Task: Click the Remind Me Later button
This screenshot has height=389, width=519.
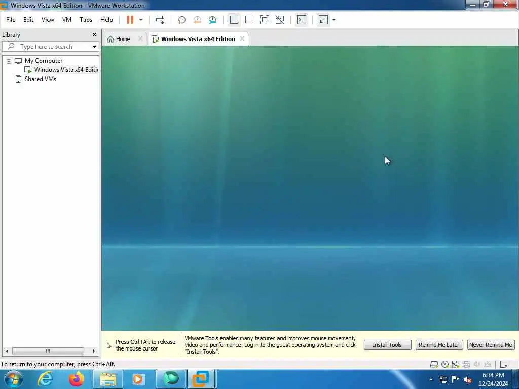Action: 439,345
